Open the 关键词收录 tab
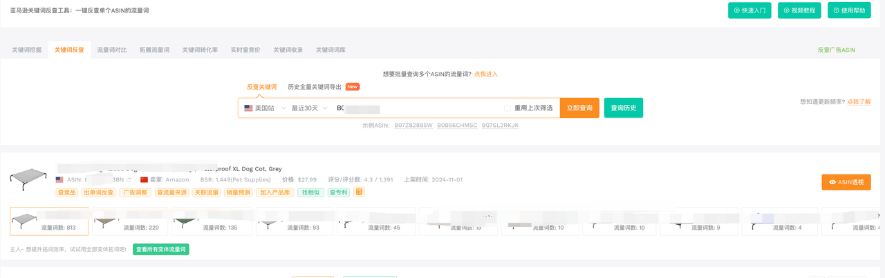Viewport: 885px width, 278px height. [x=288, y=50]
